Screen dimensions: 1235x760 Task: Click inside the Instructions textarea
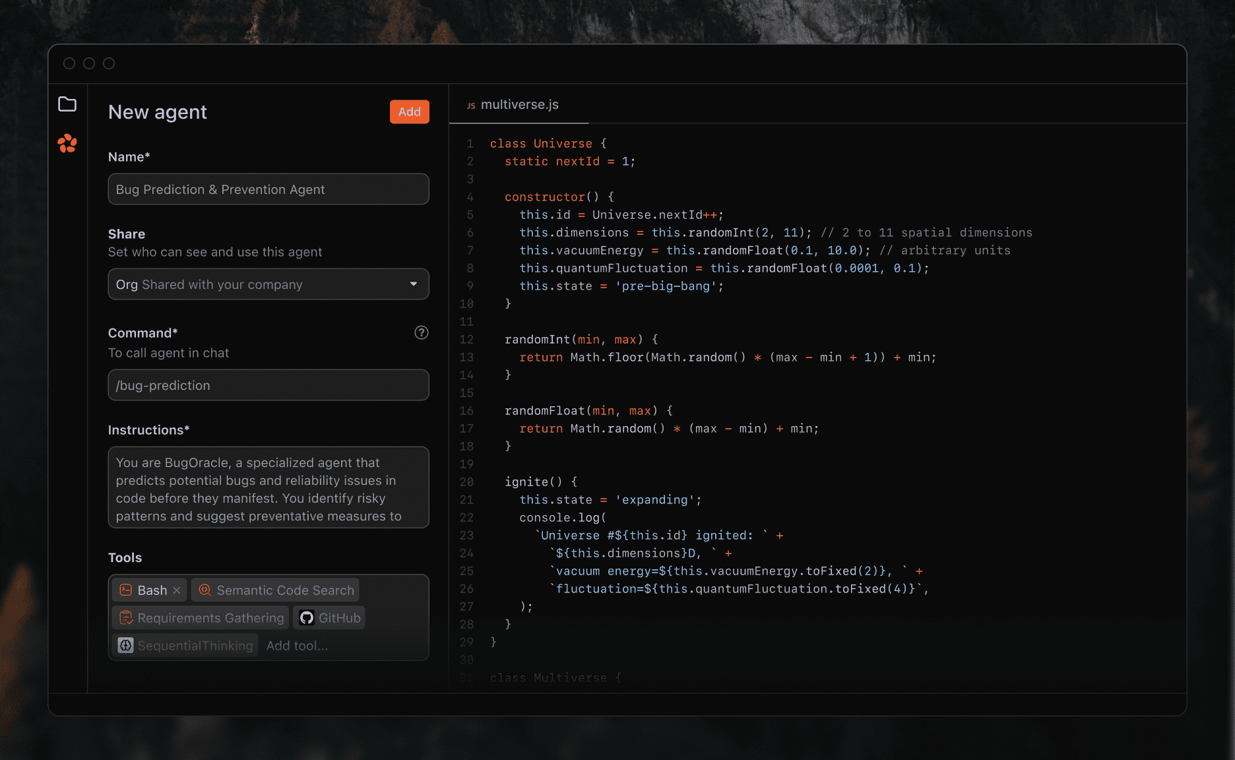click(268, 488)
